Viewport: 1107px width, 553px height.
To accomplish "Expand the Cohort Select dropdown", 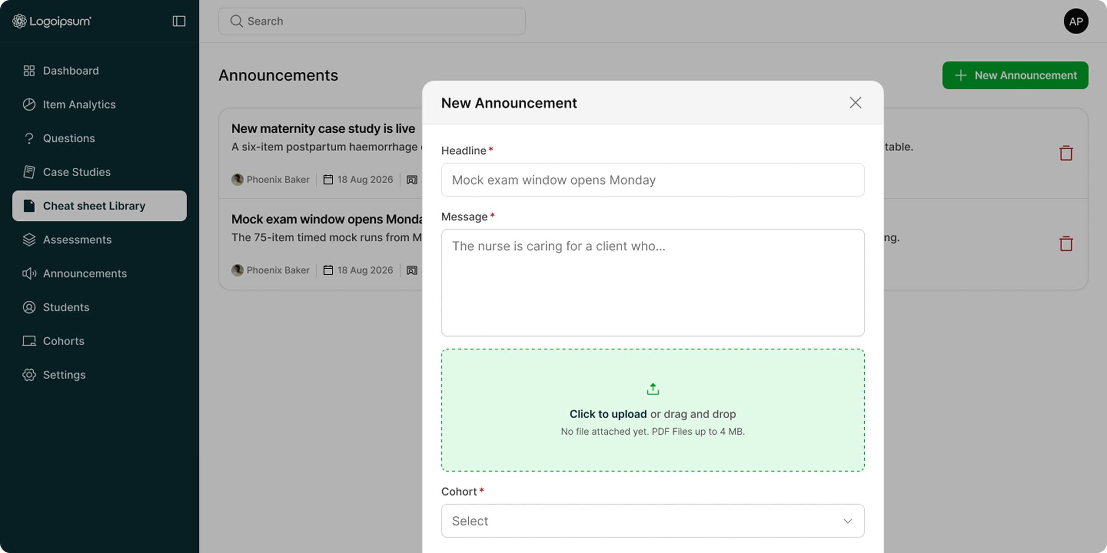I will point(653,521).
